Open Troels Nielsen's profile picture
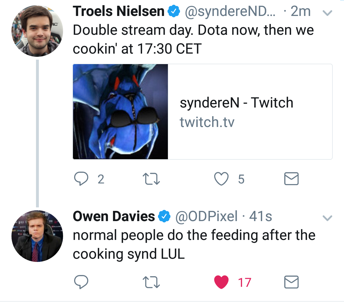The image size is (344, 305). [x=37, y=31]
